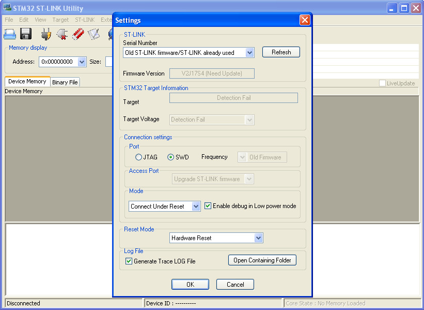Open the Access Port dropdown
The width and height of the screenshot is (424, 310).
click(x=249, y=179)
